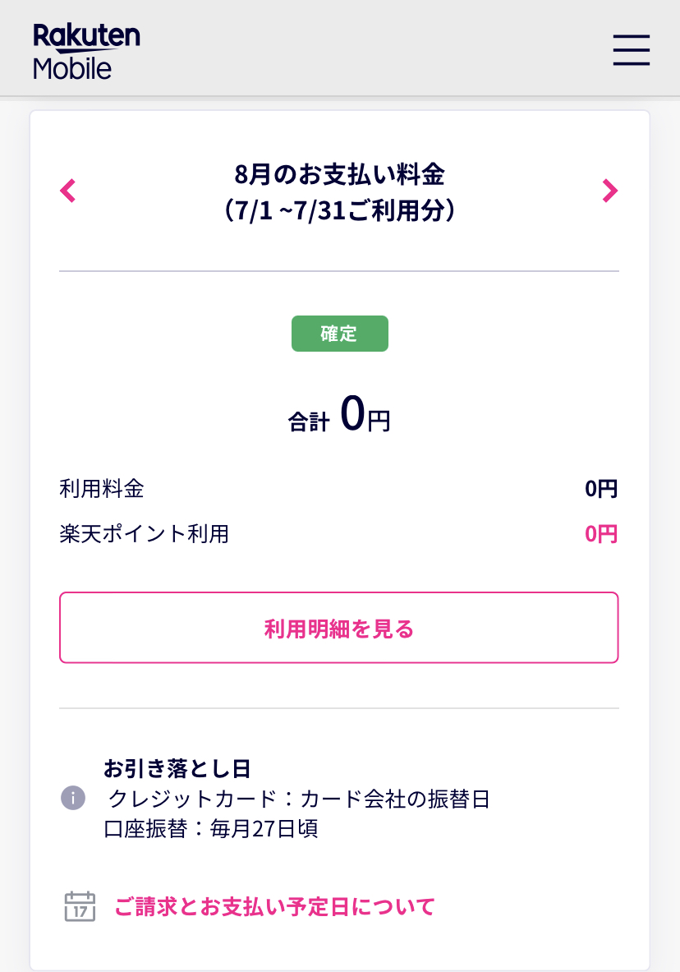Open the hamburger menu

click(x=631, y=50)
